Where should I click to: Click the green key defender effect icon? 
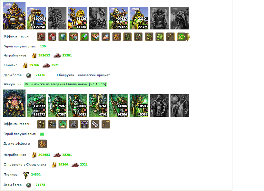[63, 124]
